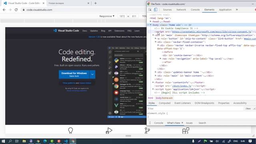Close the What's New drawer tab
The height and width of the screenshot is (144, 256).
(182, 123)
